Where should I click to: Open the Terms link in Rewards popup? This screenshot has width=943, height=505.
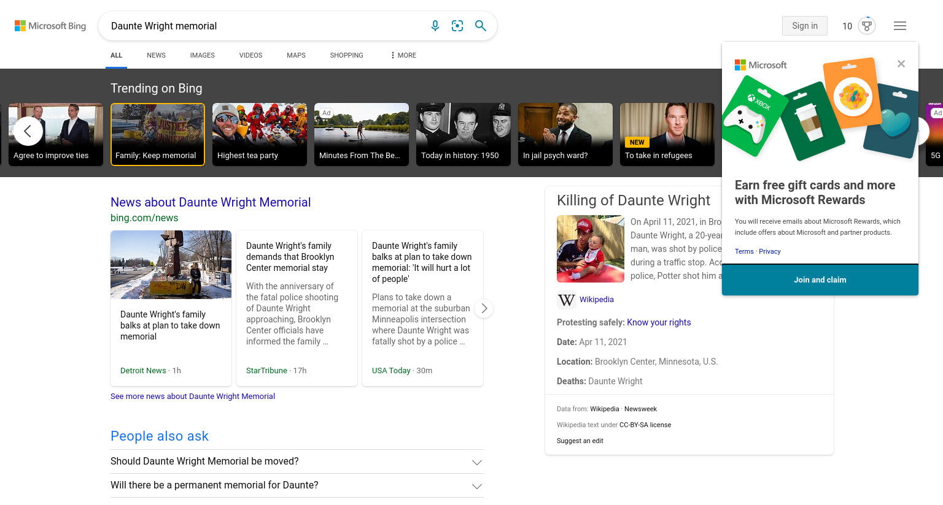click(744, 251)
